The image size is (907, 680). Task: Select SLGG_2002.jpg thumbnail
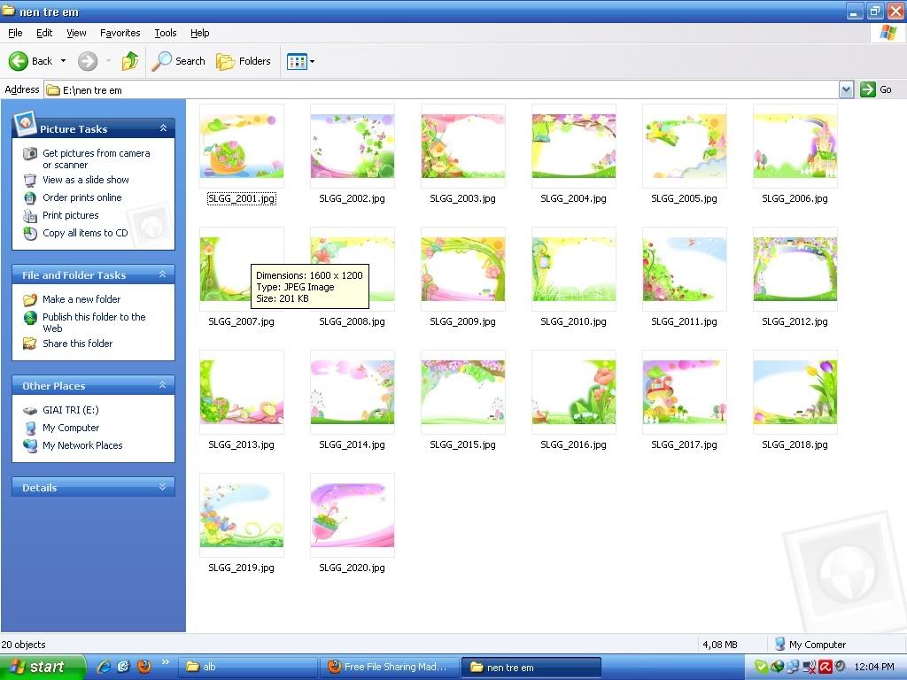353,146
